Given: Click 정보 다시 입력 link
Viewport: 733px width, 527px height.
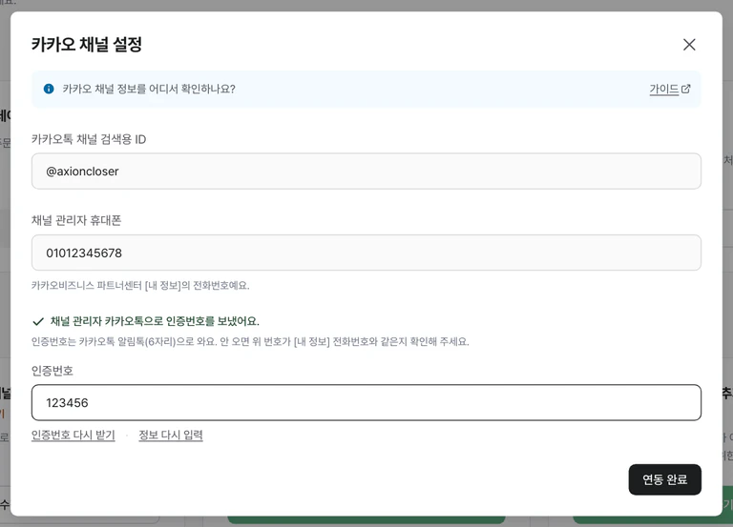Looking at the screenshot, I should coord(171,436).
